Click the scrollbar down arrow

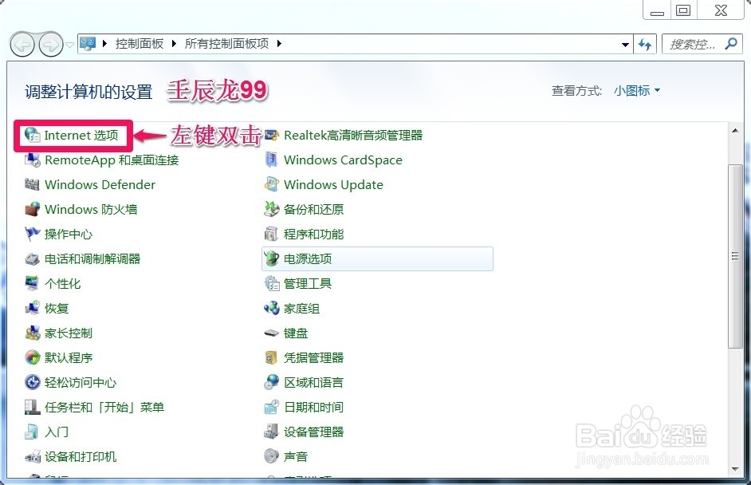click(x=735, y=469)
